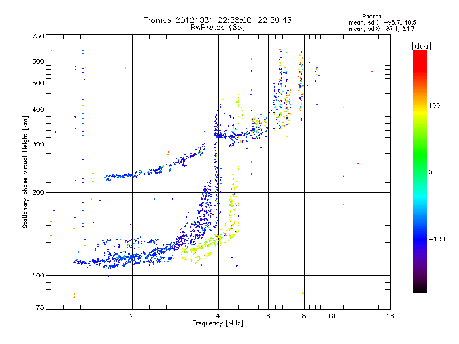Click the y-axis '300' tick label
Screen dimensions: 459x344
[38, 144]
